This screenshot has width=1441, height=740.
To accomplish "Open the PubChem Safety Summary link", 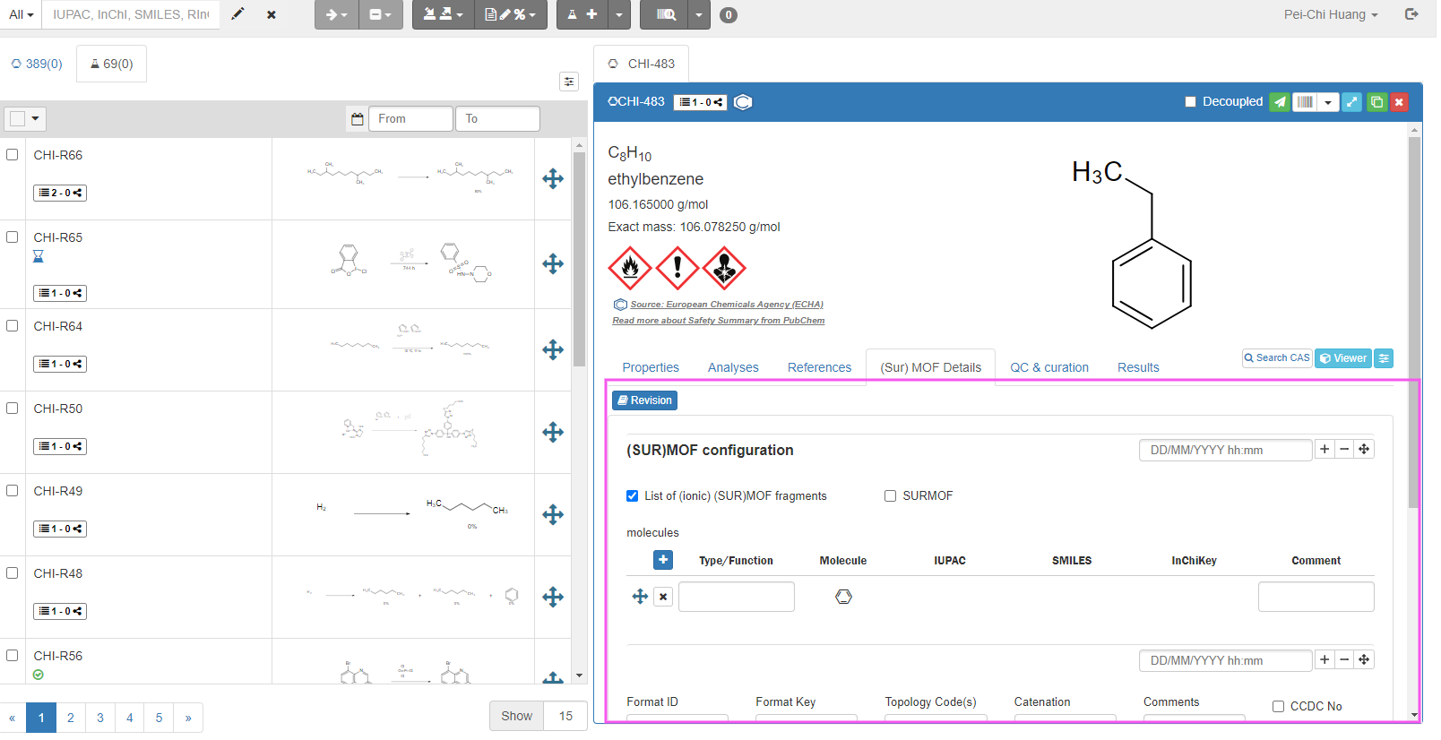I will [718, 321].
